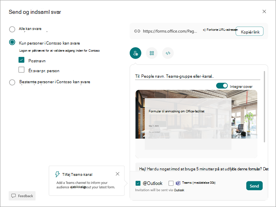276x207 pixels.
Task: Click the invitation panel vertical scrollbar
Action: (265, 106)
